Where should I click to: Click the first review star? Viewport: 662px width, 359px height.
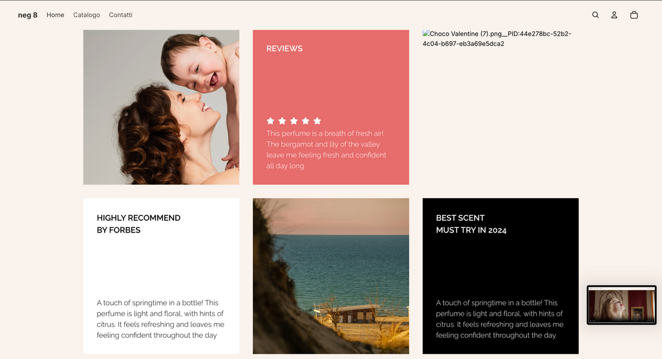point(271,121)
